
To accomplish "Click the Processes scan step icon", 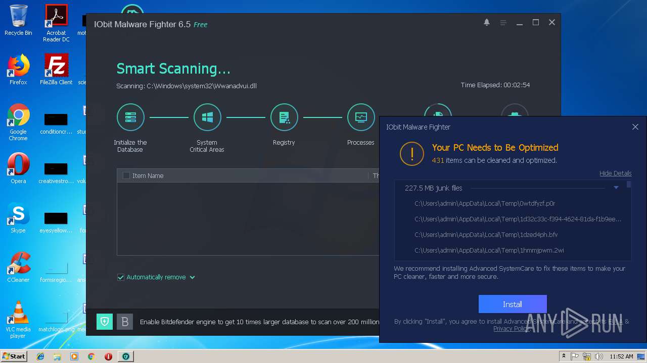I will click(361, 117).
